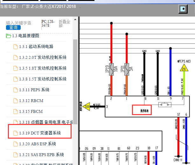The height and width of the screenshot is (165, 195).
Task: Click the 换挡机构 label in diagram
Action: (x=141, y=110)
